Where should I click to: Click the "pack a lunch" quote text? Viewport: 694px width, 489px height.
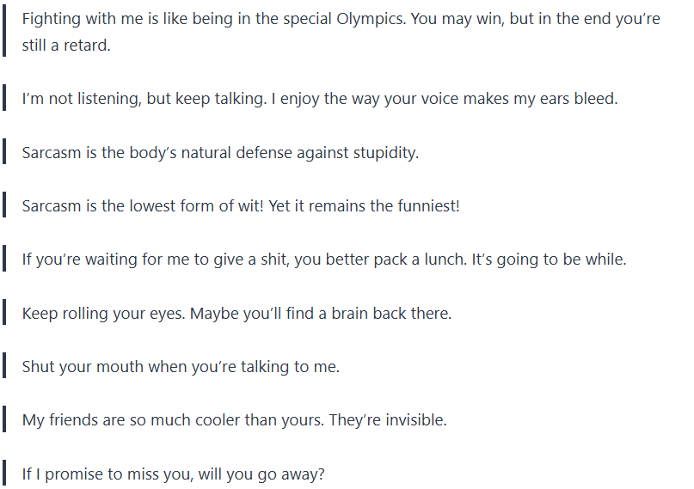coord(324,260)
